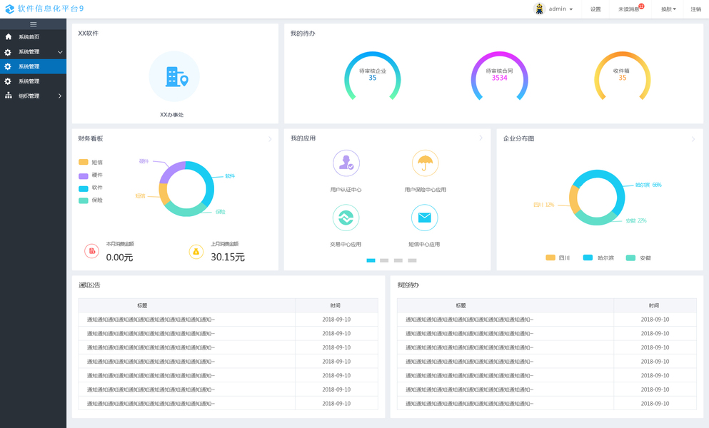Toggle the 硬件 legend item

91,175
